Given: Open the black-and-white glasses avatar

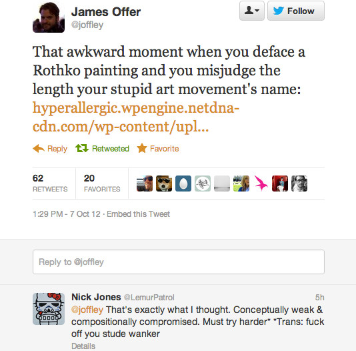Looking at the screenshot, I should (x=299, y=184).
